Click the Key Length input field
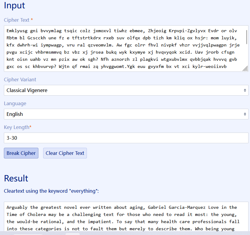The image size is (250, 235). (x=126, y=138)
